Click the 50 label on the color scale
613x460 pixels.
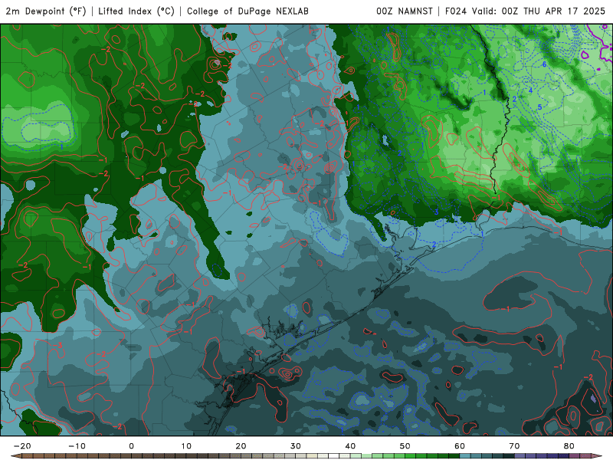tap(405, 446)
